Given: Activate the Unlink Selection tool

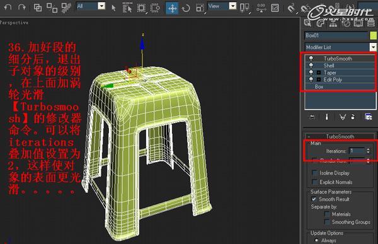Looking at the screenshot, I should pos(52,8).
